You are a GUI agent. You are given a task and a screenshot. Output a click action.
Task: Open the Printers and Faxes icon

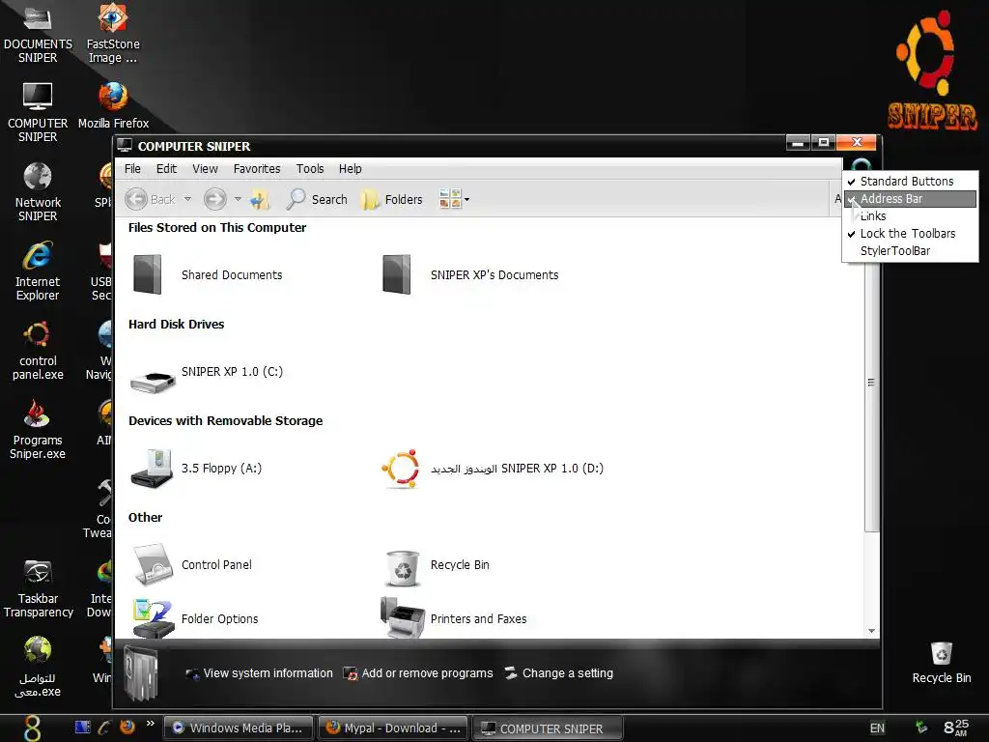pos(403,618)
